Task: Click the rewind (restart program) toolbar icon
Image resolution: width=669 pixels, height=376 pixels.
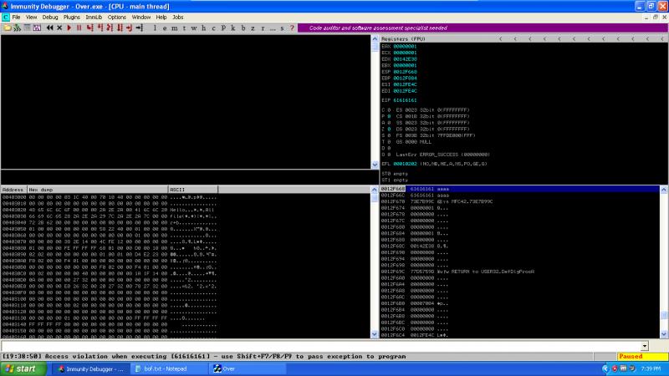Action: tap(50, 28)
